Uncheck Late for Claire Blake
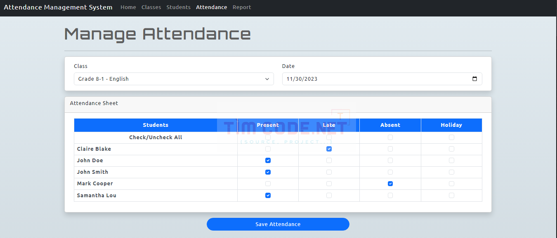The width and height of the screenshot is (557, 238). pos(329,149)
